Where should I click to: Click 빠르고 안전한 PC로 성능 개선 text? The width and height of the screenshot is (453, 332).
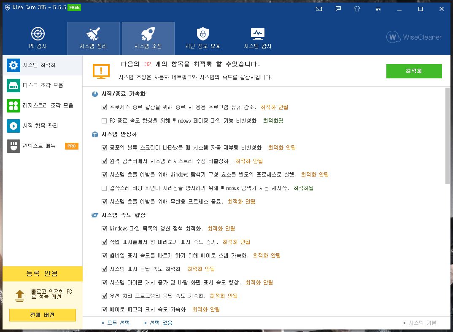tap(51, 294)
